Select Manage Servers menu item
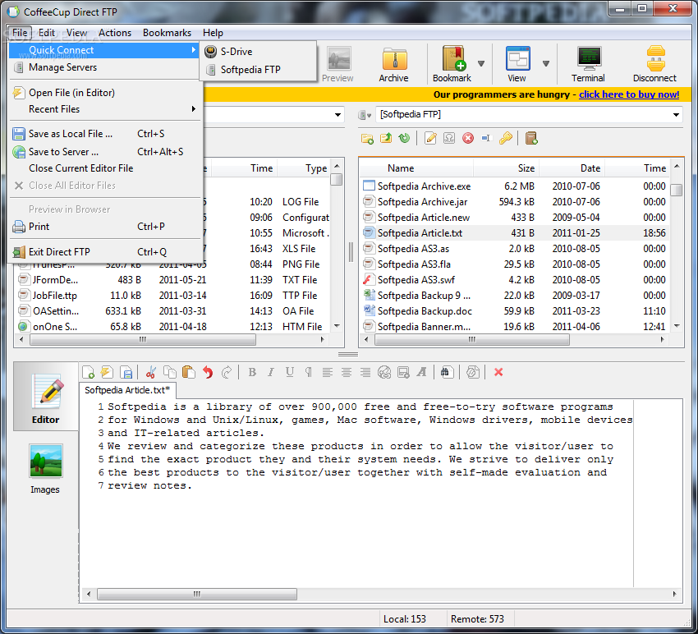698x634 pixels. click(106, 67)
